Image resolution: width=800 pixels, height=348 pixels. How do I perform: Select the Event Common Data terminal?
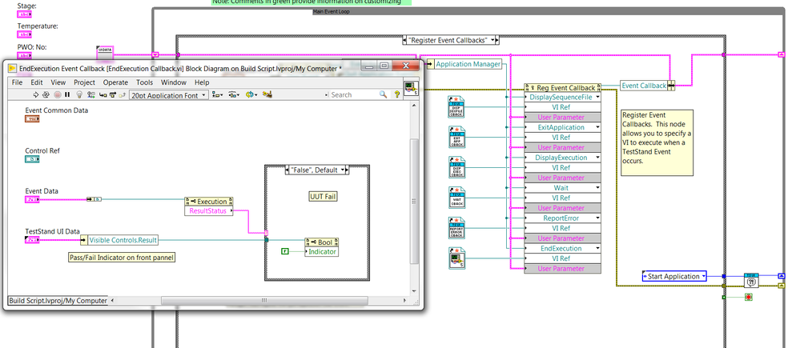pos(32,118)
